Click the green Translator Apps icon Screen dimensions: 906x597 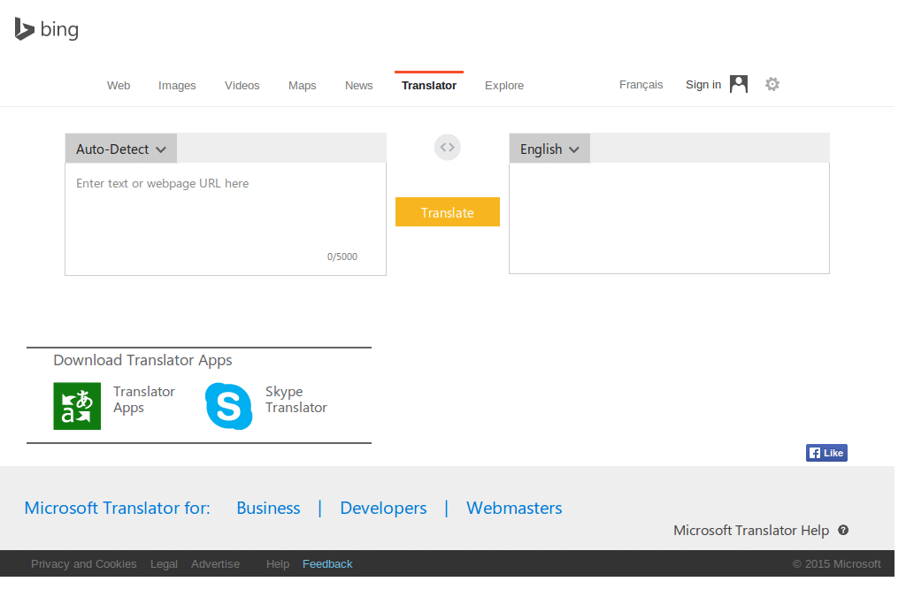[77, 406]
